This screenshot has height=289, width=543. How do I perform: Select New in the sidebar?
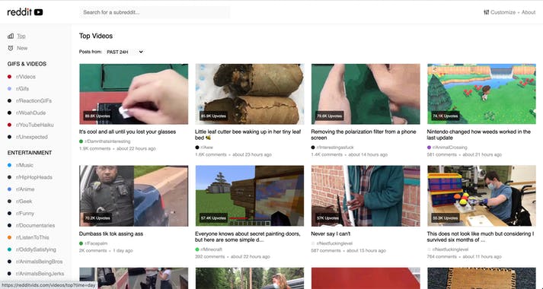(22, 48)
